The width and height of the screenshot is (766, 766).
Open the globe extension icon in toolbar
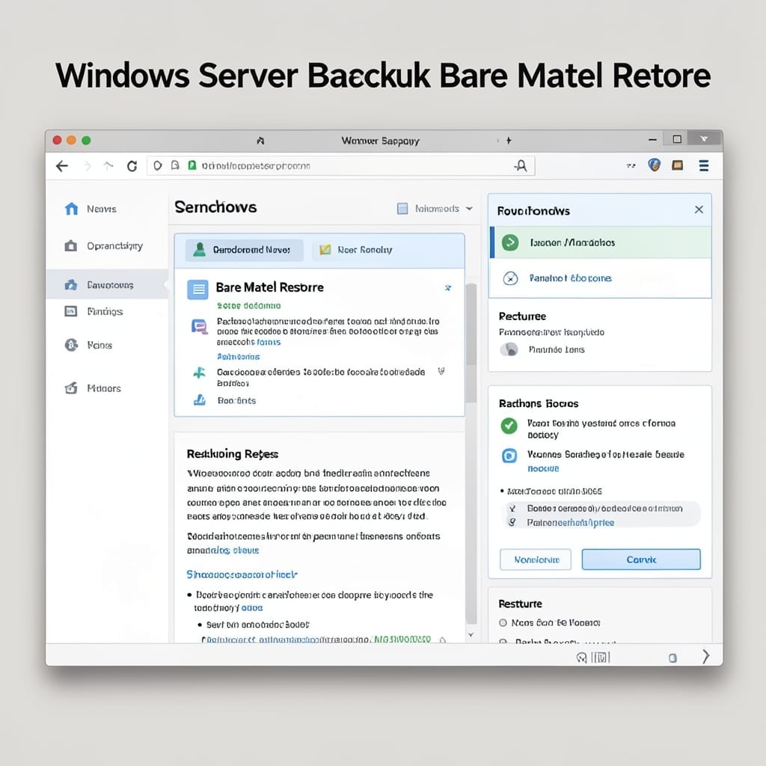[654, 165]
